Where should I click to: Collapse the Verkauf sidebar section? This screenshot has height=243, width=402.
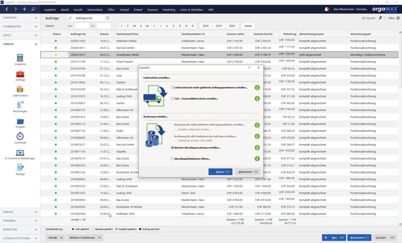[x=20, y=44]
